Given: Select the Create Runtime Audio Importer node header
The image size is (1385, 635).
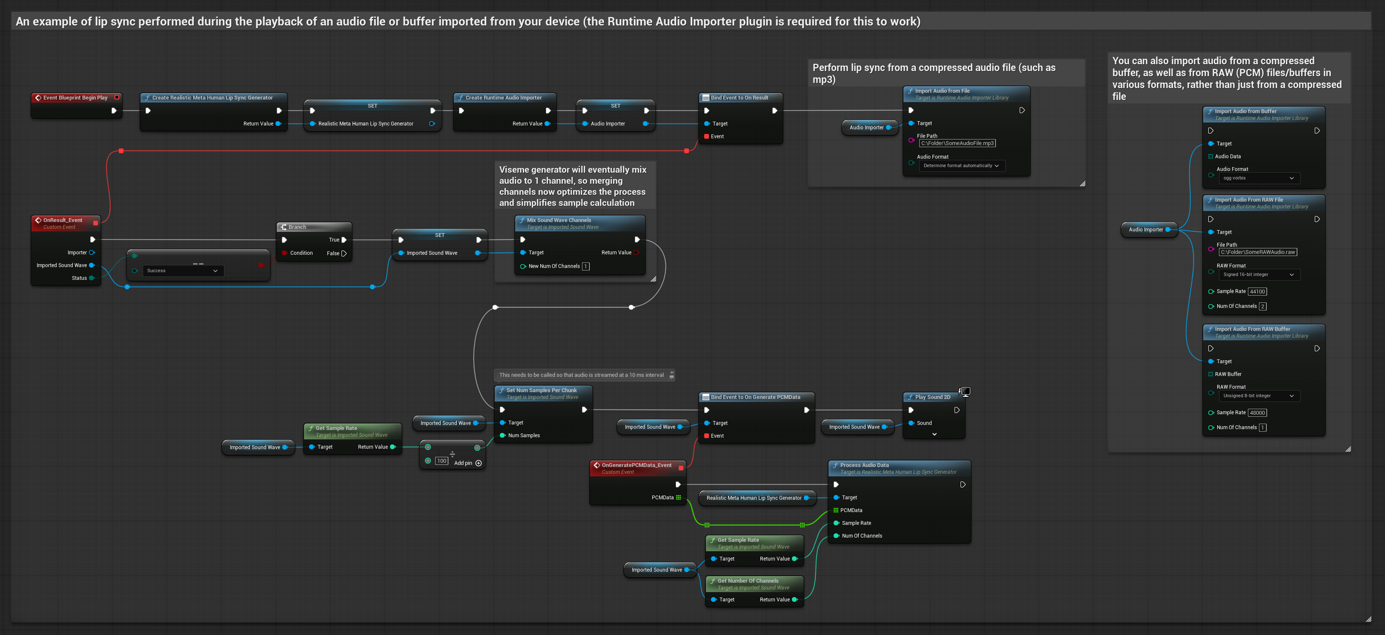Looking at the screenshot, I should (504, 98).
